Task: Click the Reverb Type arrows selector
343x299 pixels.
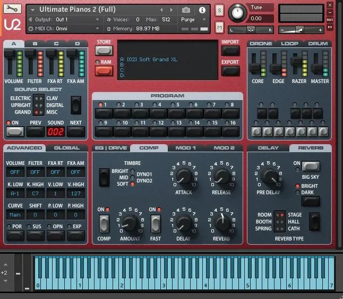Action: [x=280, y=222]
